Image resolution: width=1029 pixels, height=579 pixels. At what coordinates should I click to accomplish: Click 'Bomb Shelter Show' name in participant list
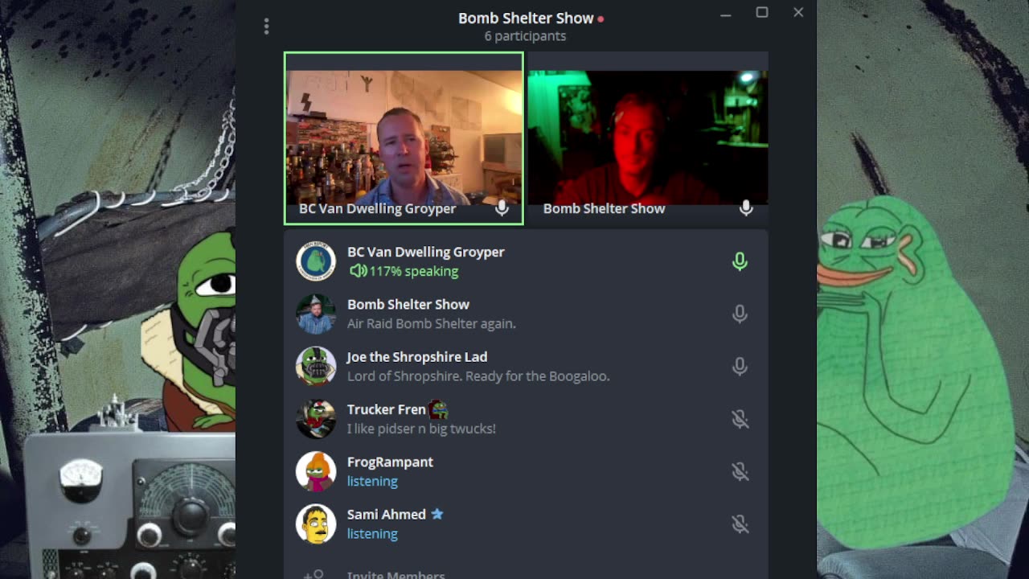coord(408,304)
